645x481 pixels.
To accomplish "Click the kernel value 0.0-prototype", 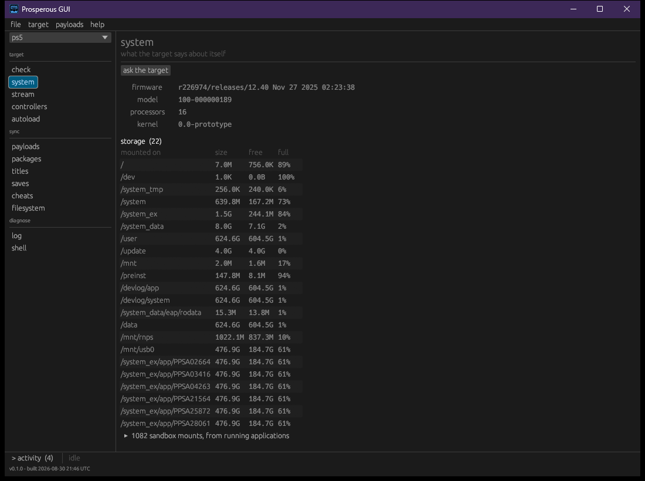I will [x=205, y=124].
